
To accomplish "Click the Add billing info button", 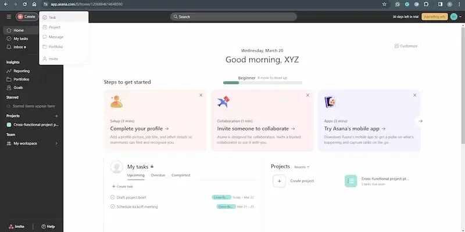I will click(x=434, y=17).
